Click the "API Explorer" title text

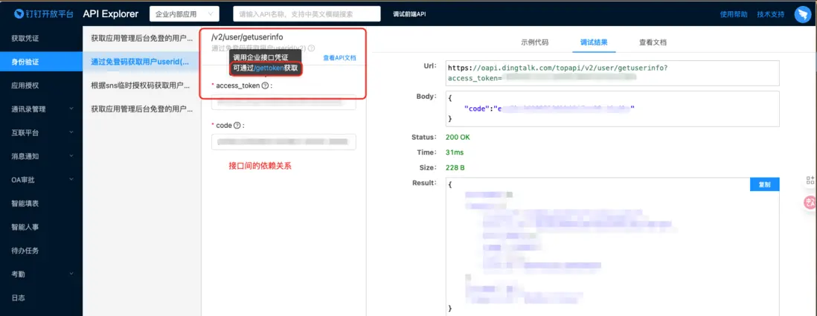click(110, 14)
